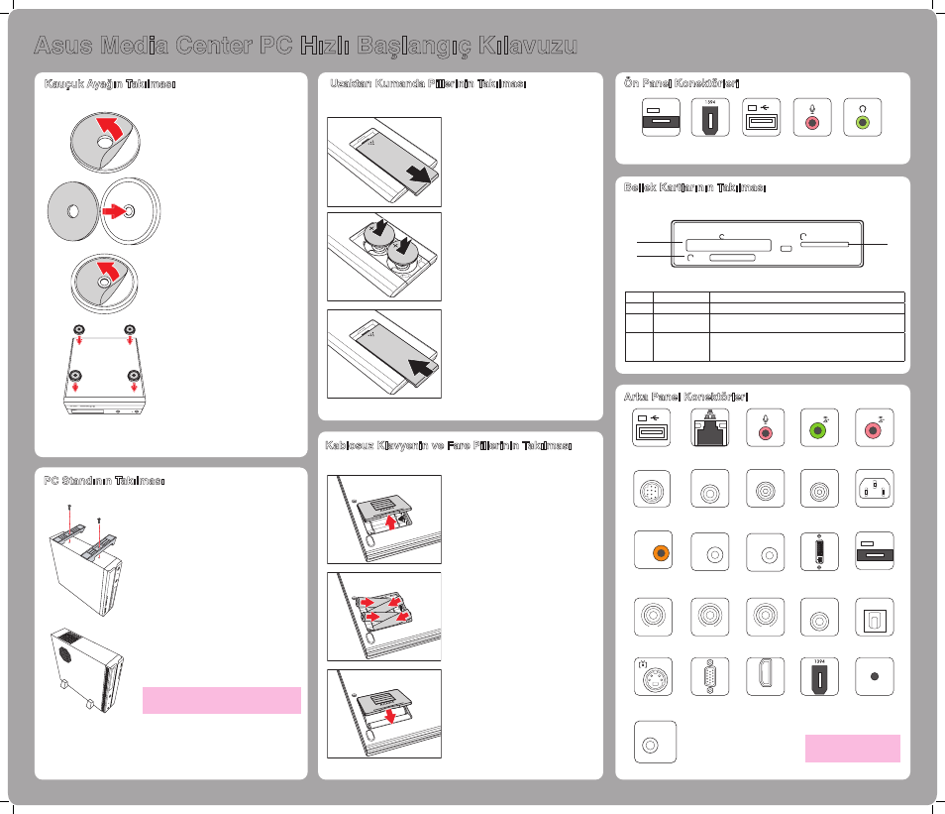Screen dimensions: 945x814
Task: Click the icon with a single black dot
Action: point(875,677)
